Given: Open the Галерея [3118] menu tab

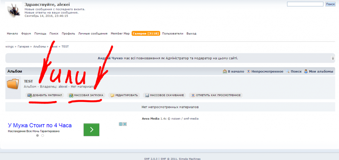Looking at the screenshot, I should (146, 33).
